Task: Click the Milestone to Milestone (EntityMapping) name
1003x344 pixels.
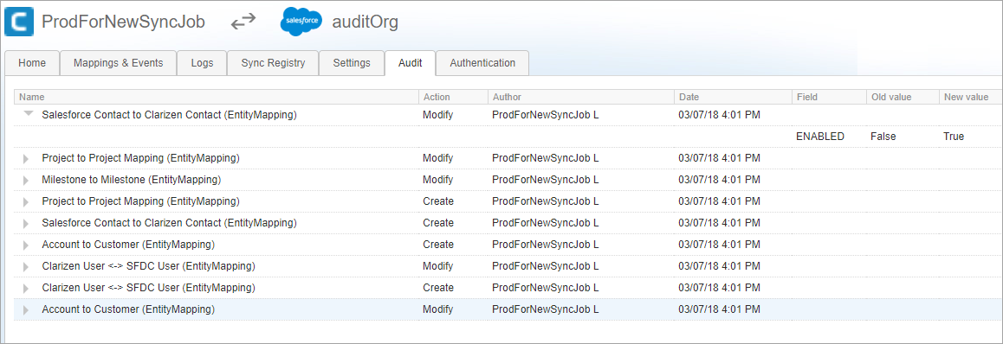Action: pyautogui.click(x=131, y=180)
